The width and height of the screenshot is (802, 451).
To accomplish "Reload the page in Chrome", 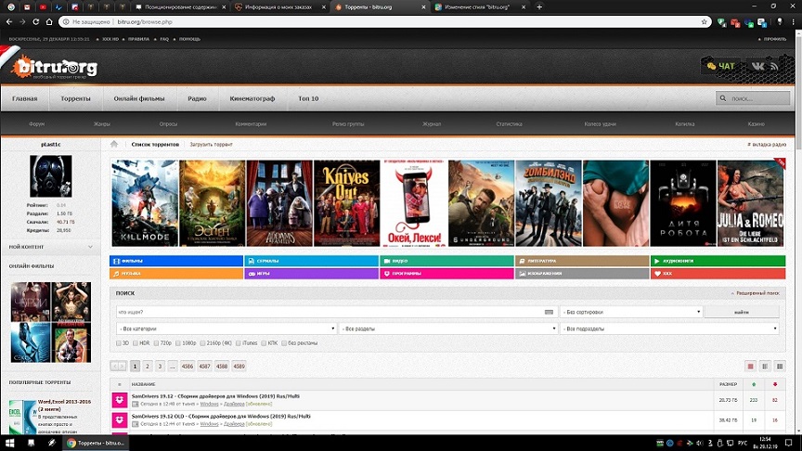I will pyautogui.click(x=36, y=22).
